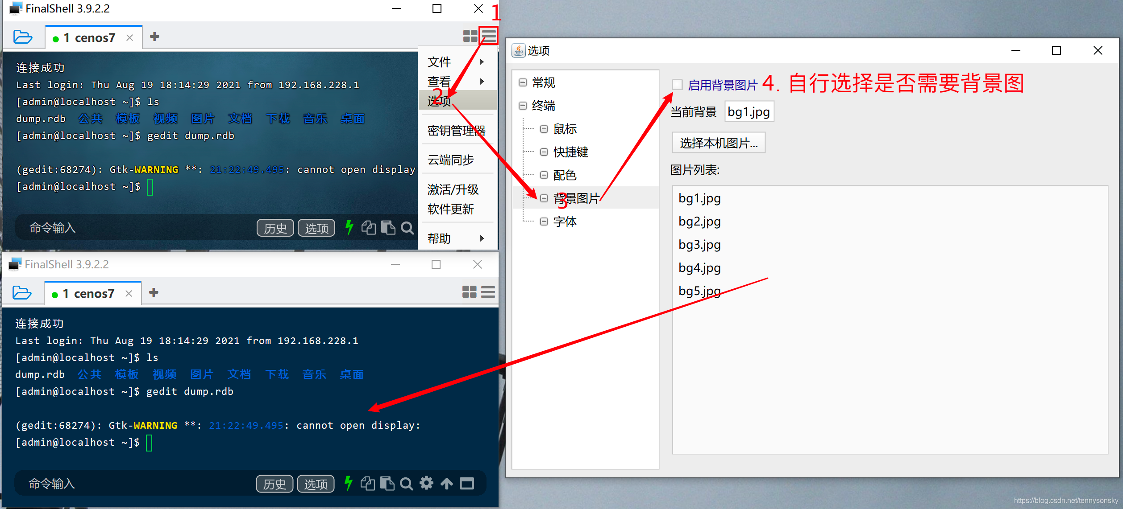Maximize the 选项 dialog window
The width and height of the screenshot is (1123, 509).
[1056, 50]
